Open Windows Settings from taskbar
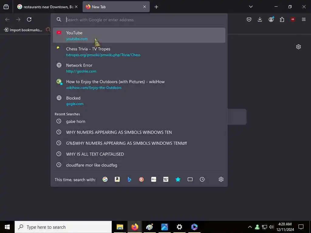 179,227
